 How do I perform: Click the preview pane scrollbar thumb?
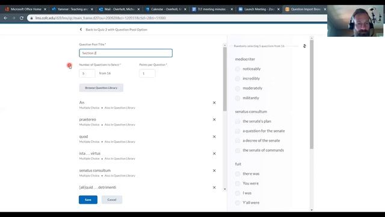click(x=312, y=94)
